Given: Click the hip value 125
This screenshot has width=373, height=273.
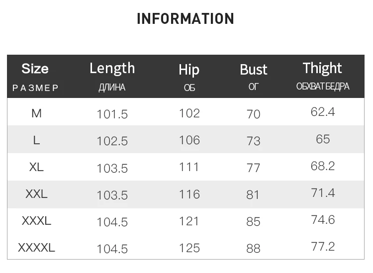Looking at the screenshot, I should 189,248.
